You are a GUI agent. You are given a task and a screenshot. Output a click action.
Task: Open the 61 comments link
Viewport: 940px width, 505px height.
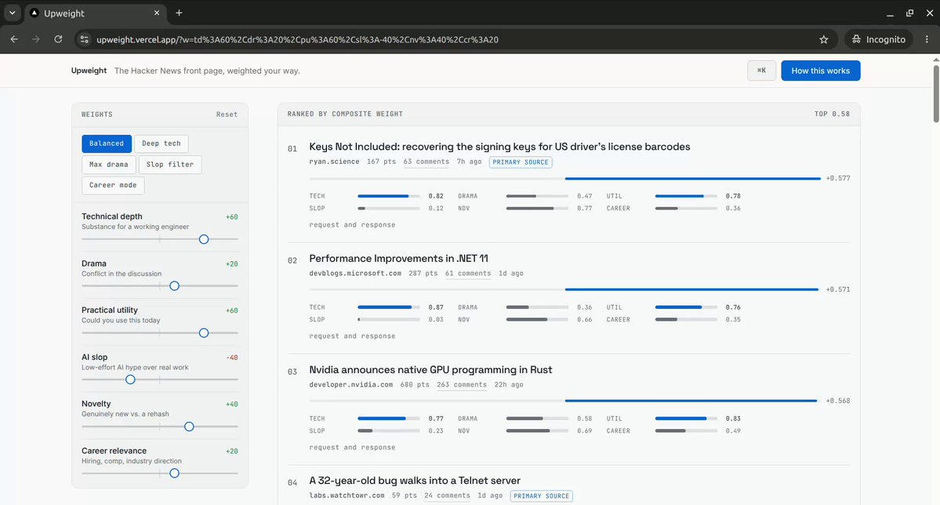pyautogui.click(x=467, y=274)
